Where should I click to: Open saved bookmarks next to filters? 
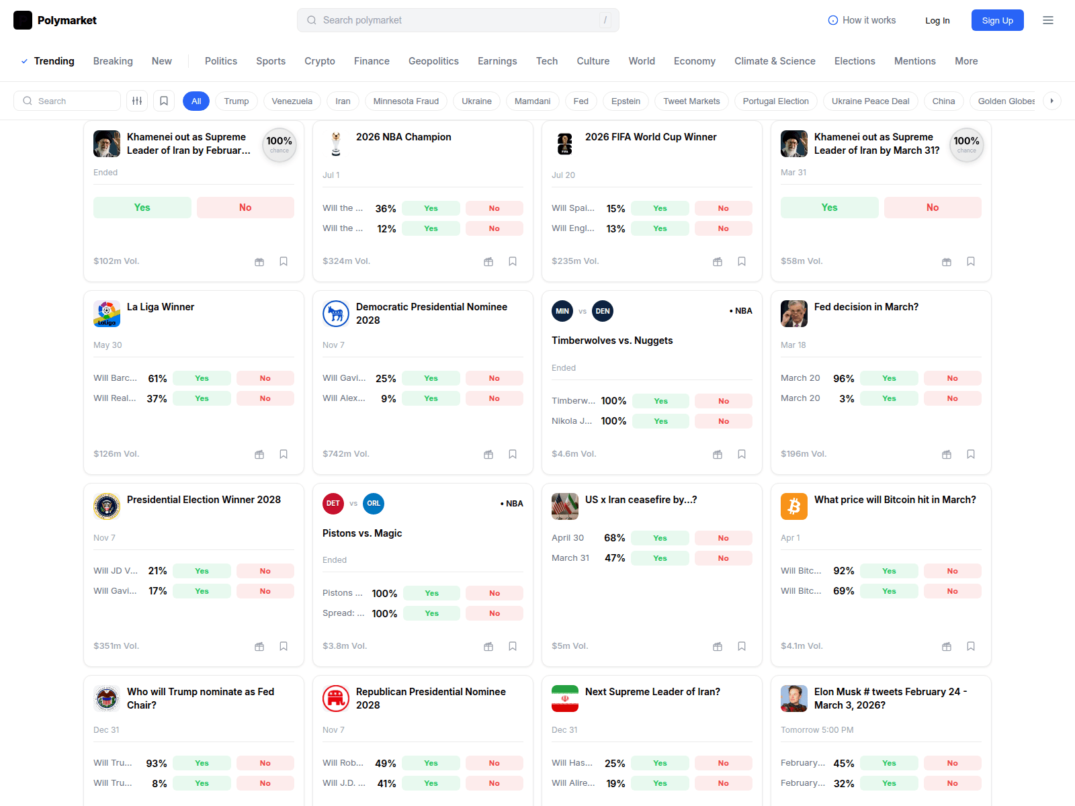pos(164,100)
